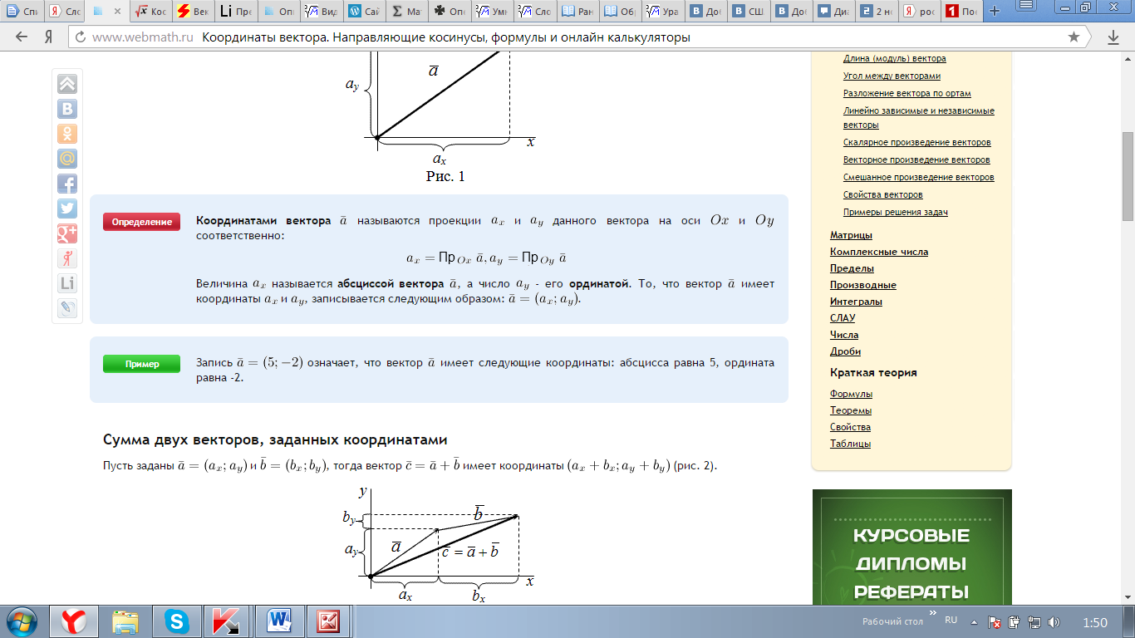Show hidden tray icons arrow
This screenshot has height=638, width=1135.
(975, 621)
